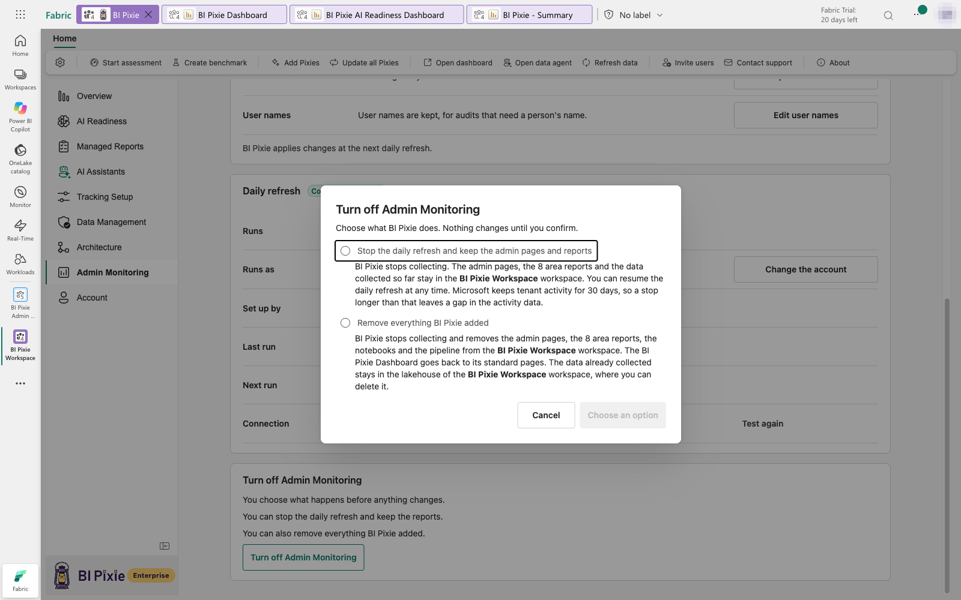
Task: Click Start assessment in the toolbar
Action: (x=126, y=62)
